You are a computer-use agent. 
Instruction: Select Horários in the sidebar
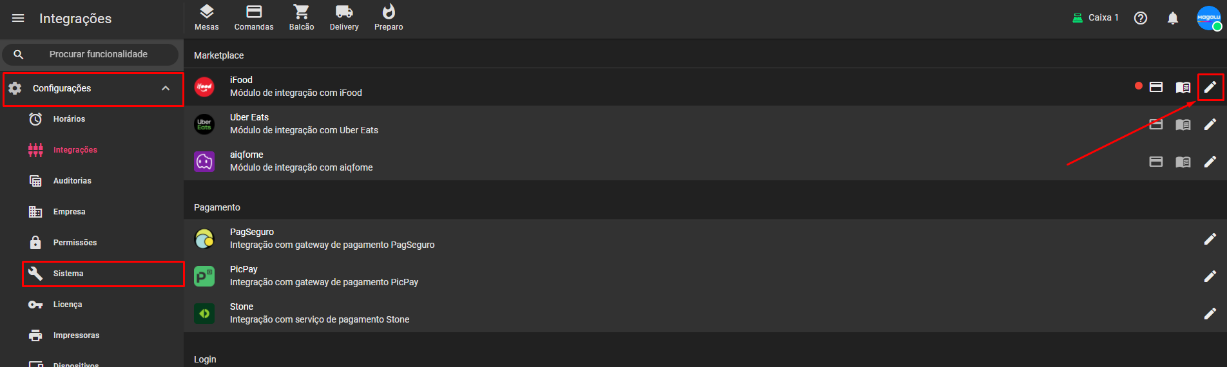69,119
